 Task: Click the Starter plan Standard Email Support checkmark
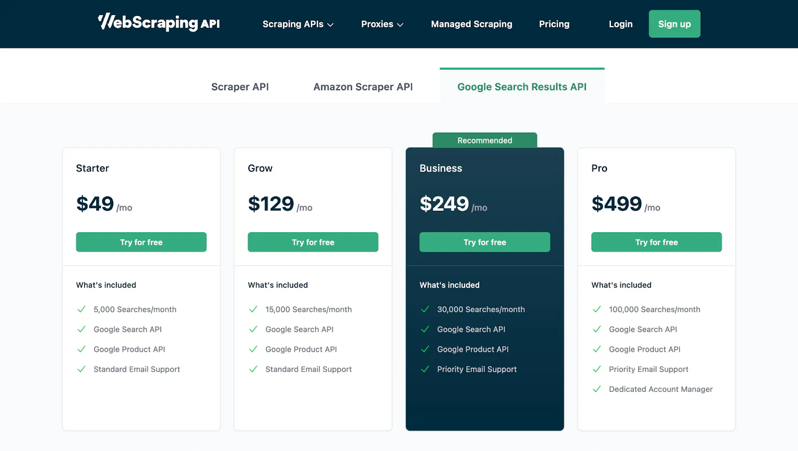tap(81, 369)
